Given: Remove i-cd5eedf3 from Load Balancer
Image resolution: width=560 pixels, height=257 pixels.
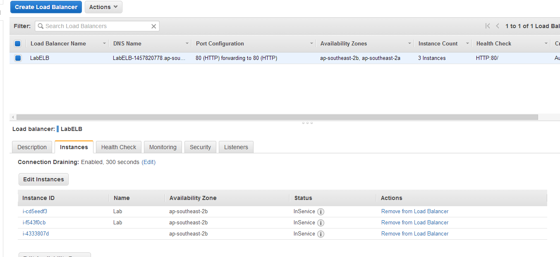Looking at the screenshot, I should pyautogui.click(x=415, y=211).
